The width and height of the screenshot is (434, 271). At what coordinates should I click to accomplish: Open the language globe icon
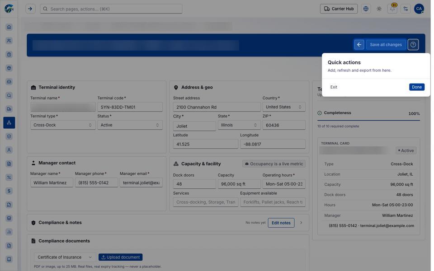366,9
